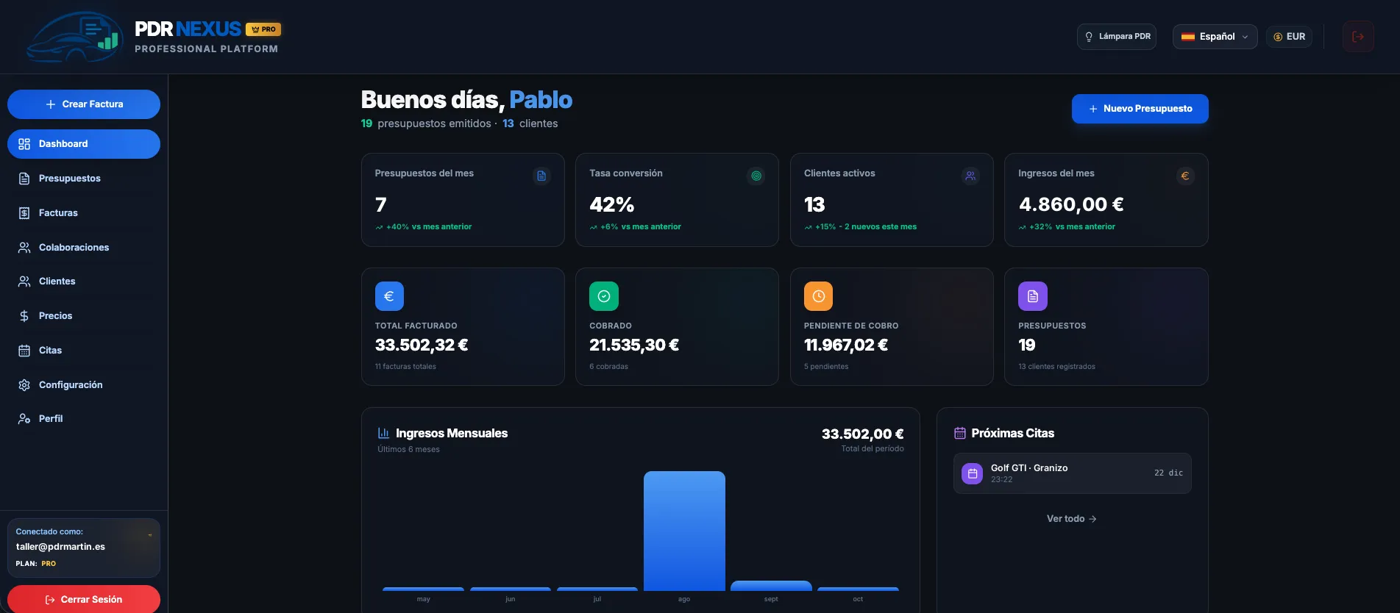Screen dimensions: 1400x613
Task: Click the green check icon above Cobrado
Action: [x=604, y=296]
